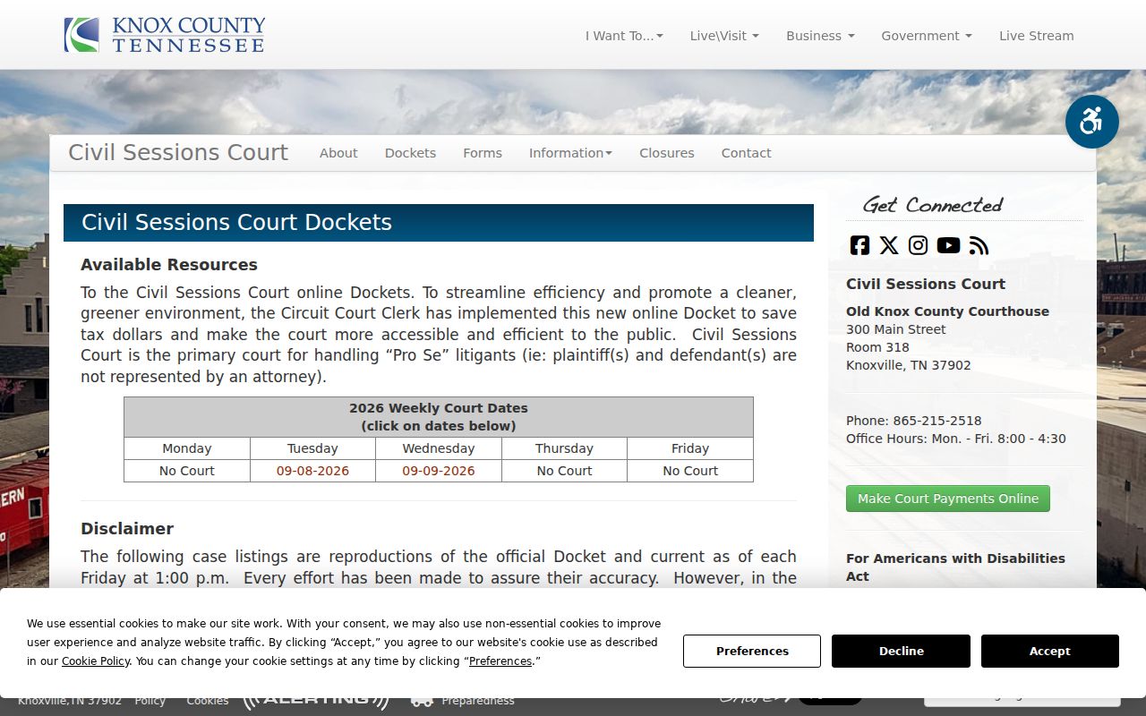Click the phone number 865-215-2518
Viewport: 1146px width, 716px height.
pyautogui.click(x=937, y=421)
